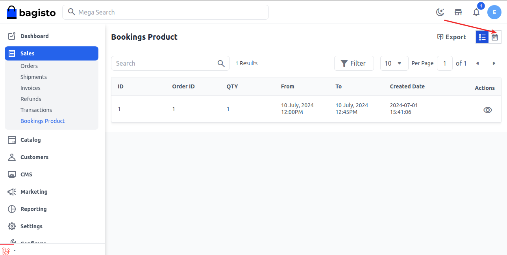Open the Dashboard link
This screenshot has height=255, width=507.
(34, 36)
